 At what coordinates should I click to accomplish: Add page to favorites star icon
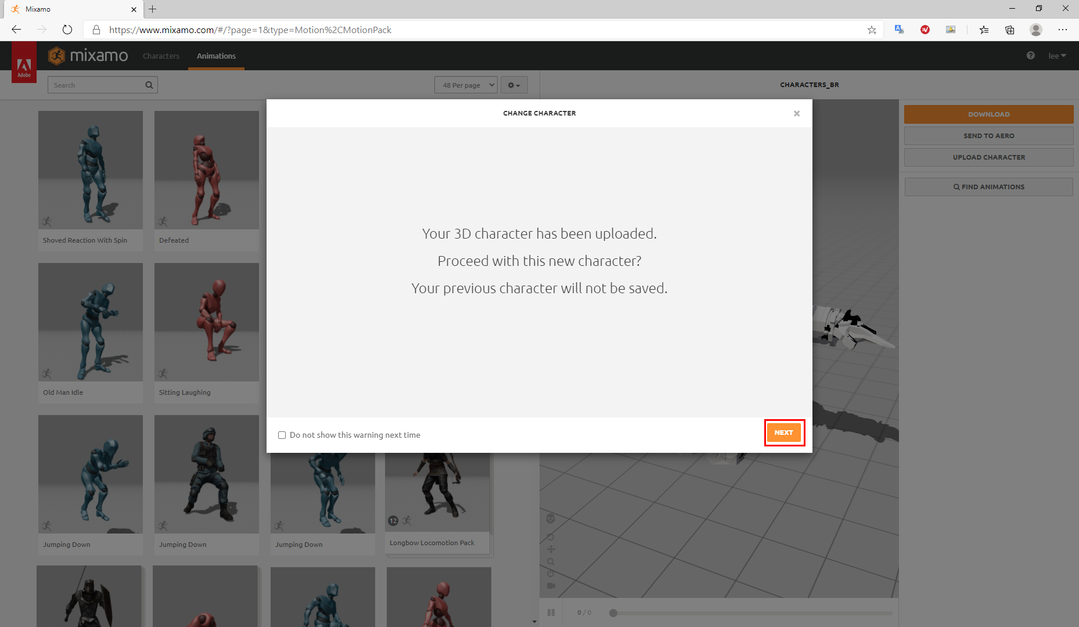pyautogui.click(x=872, y=30)
